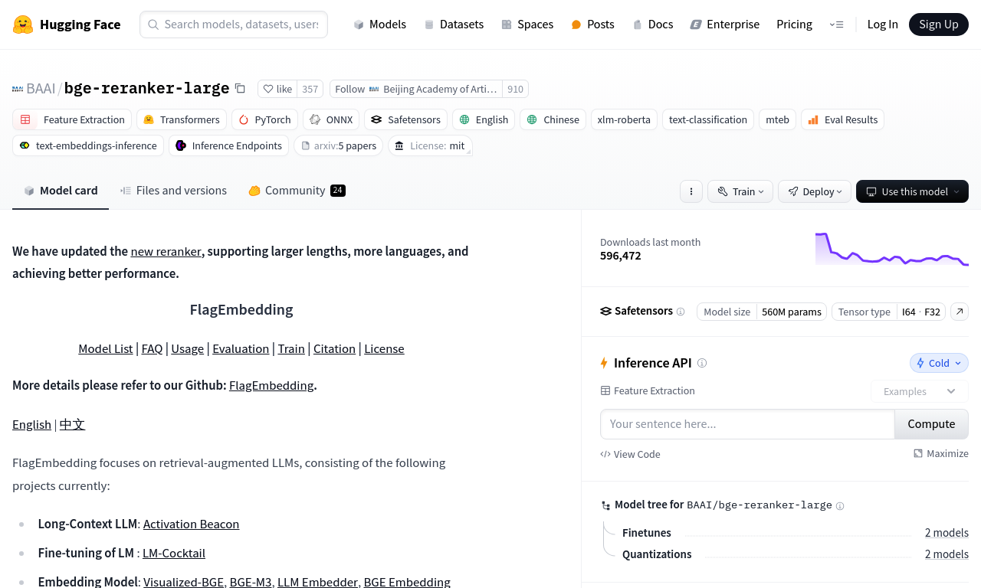Click the Log In link
The width and height of the screenshot is (981, 588).
882,24
